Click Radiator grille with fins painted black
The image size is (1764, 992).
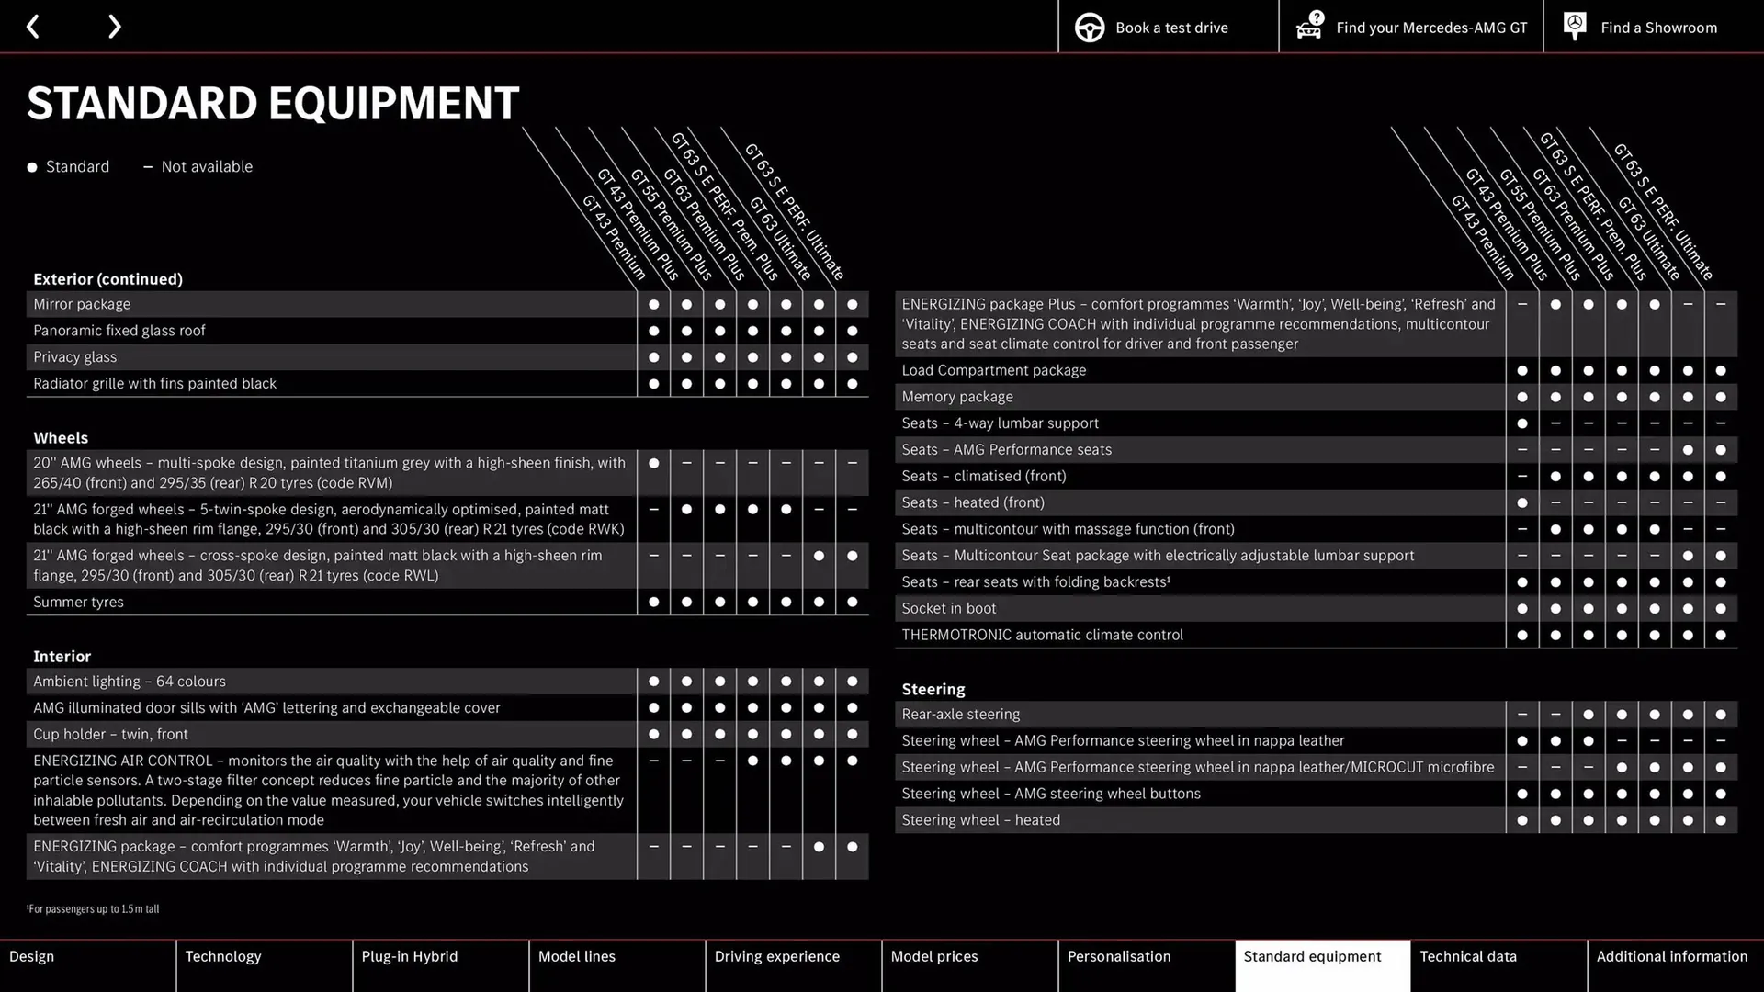(x=154, y=384)
